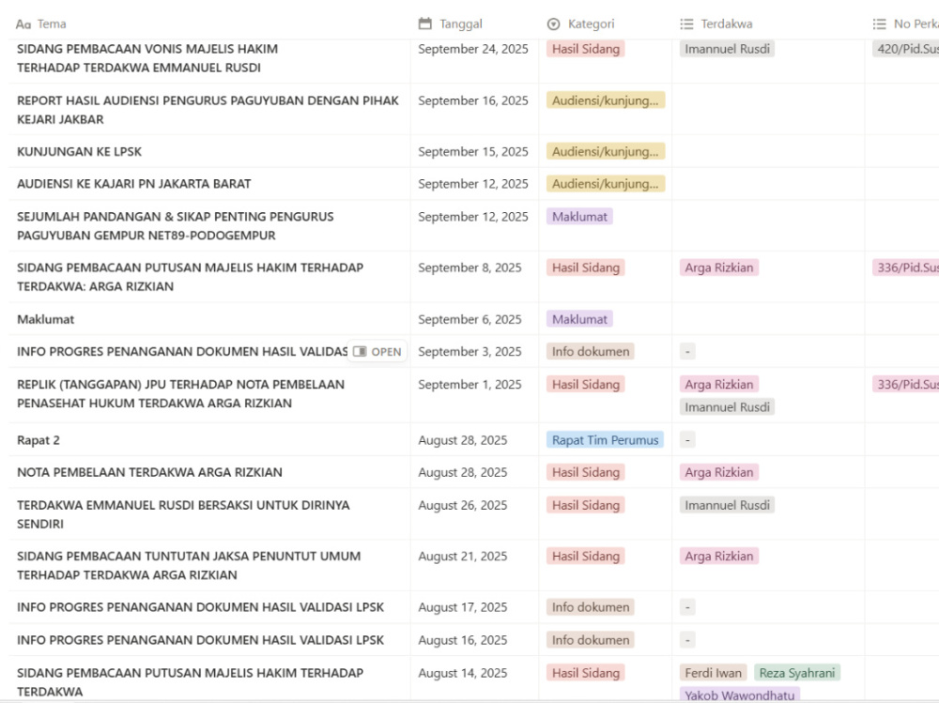Click the date September 6, 2025
This screenshot has height=703, width=939.
[x=469, y=319]
